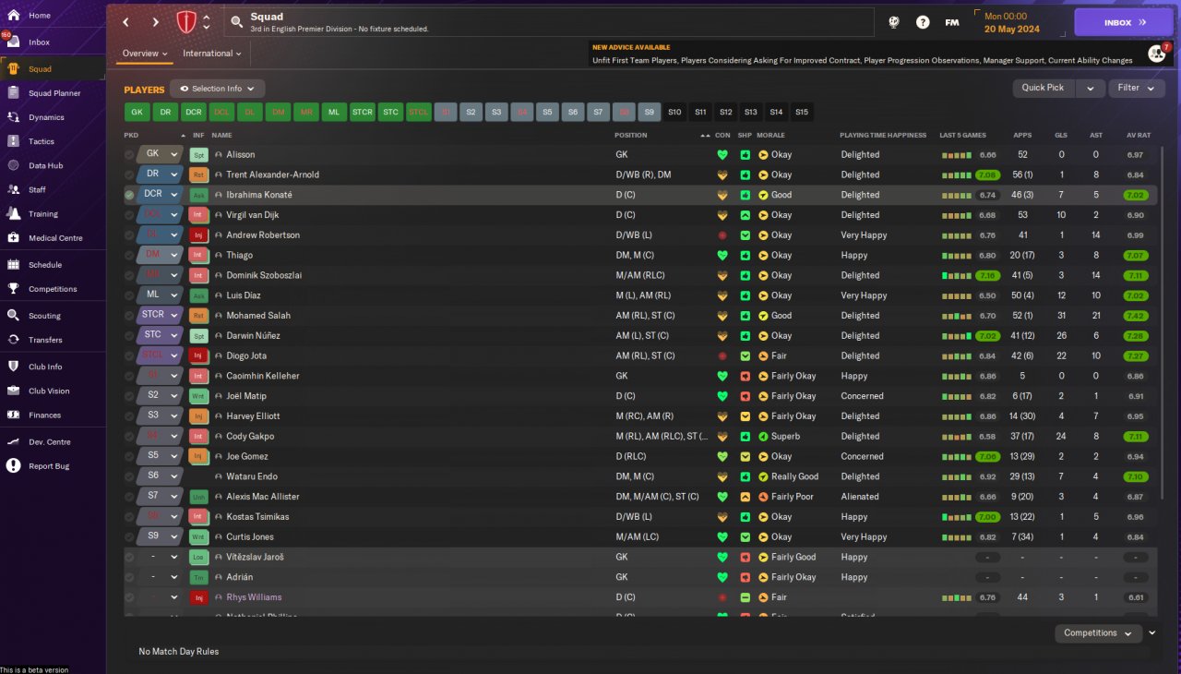Click the lightbulb hint icon in top bar

pyautogui.click(x=894, y=22)
